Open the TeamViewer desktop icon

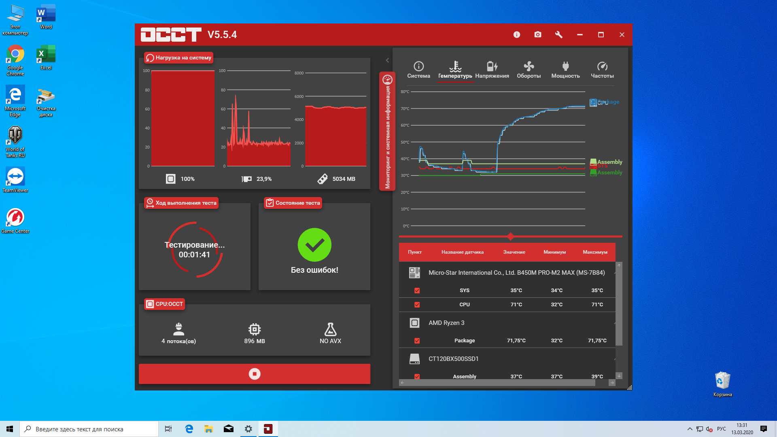click(15, 180)
